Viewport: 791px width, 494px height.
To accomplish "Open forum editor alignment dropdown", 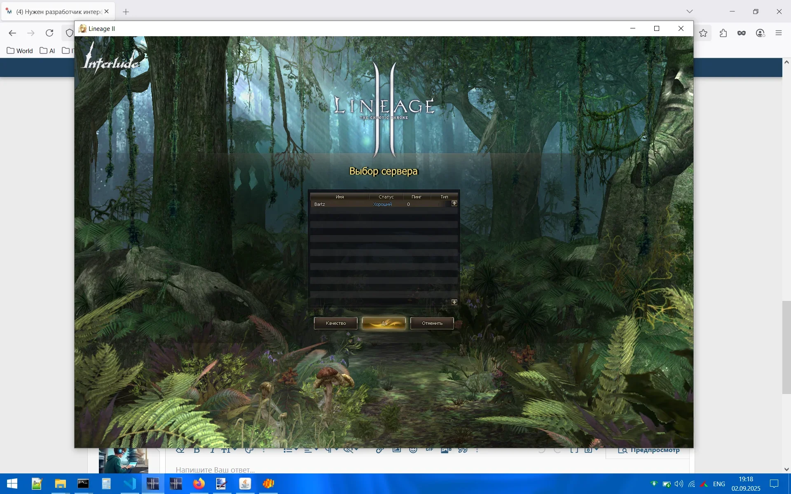I will point(311,450).
